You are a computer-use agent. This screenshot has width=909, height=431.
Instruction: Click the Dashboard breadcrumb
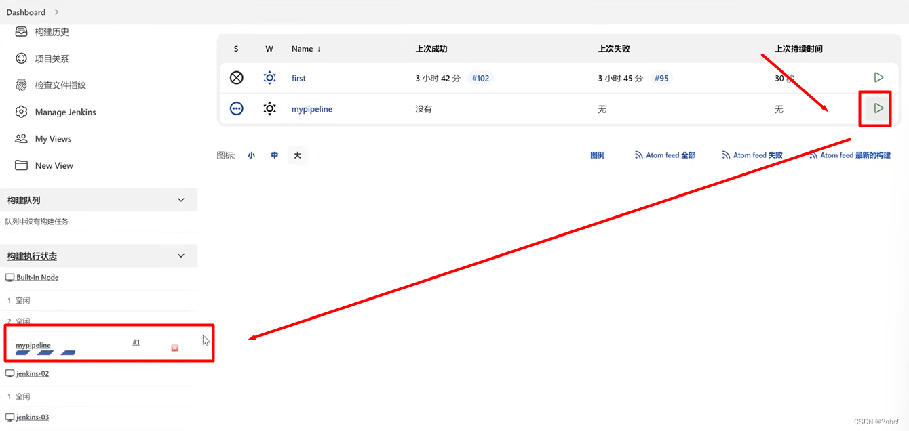click(x=26, y=12)
